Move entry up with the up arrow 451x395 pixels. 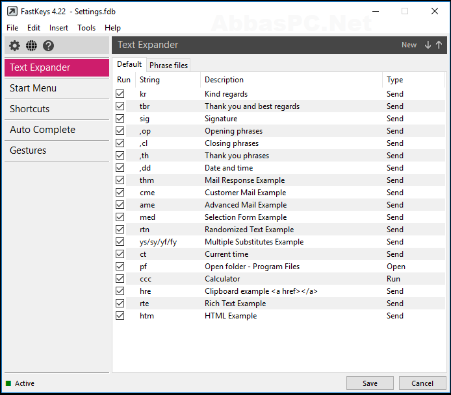point(439,45)
